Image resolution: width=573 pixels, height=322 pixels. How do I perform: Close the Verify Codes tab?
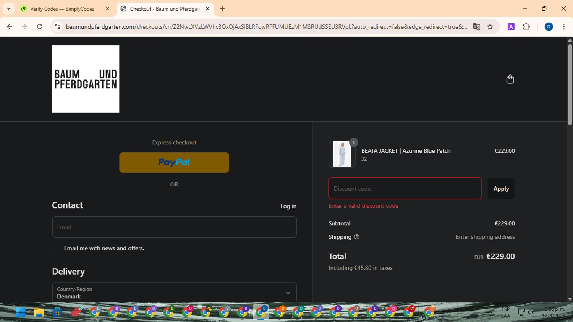coord(107,9)
